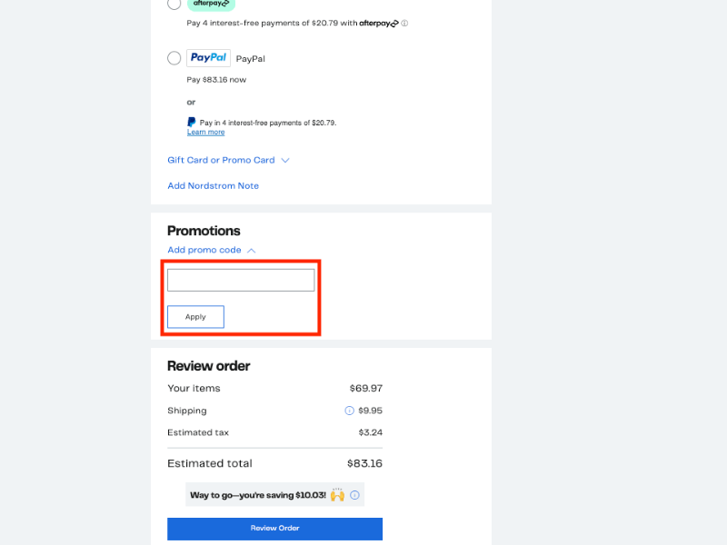The image size is (727, 545).
Task: Select the Afterpay payment option
Action: tap(174, 4)
